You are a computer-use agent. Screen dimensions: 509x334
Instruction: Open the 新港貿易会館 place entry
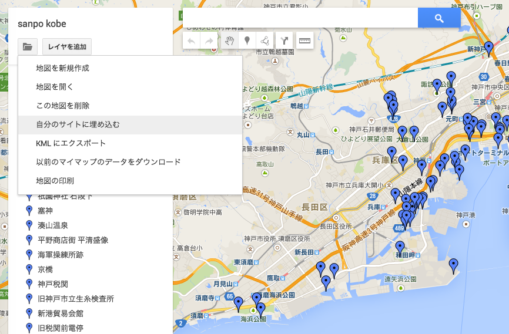[x=61, y=313]
